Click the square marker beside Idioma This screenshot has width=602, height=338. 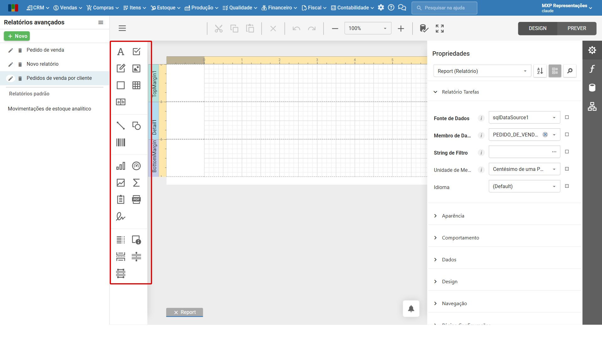[x=567, y=186]
